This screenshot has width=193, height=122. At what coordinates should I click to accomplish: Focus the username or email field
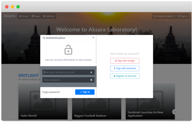[x=66, y=72]
